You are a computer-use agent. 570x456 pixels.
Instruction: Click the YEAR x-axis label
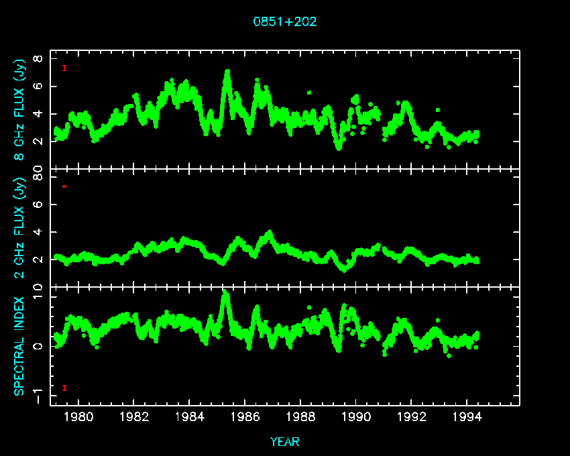(285, 442)
